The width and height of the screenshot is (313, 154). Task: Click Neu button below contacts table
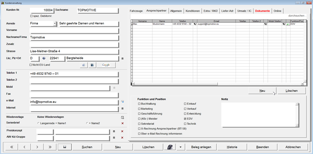pyautogui.click(x=262, y=91)
